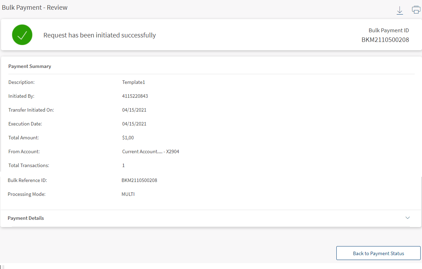Click the green success checkmark icon
Image resolution: width=422 pixels, height=269 pixels.
tap(22, 35)
